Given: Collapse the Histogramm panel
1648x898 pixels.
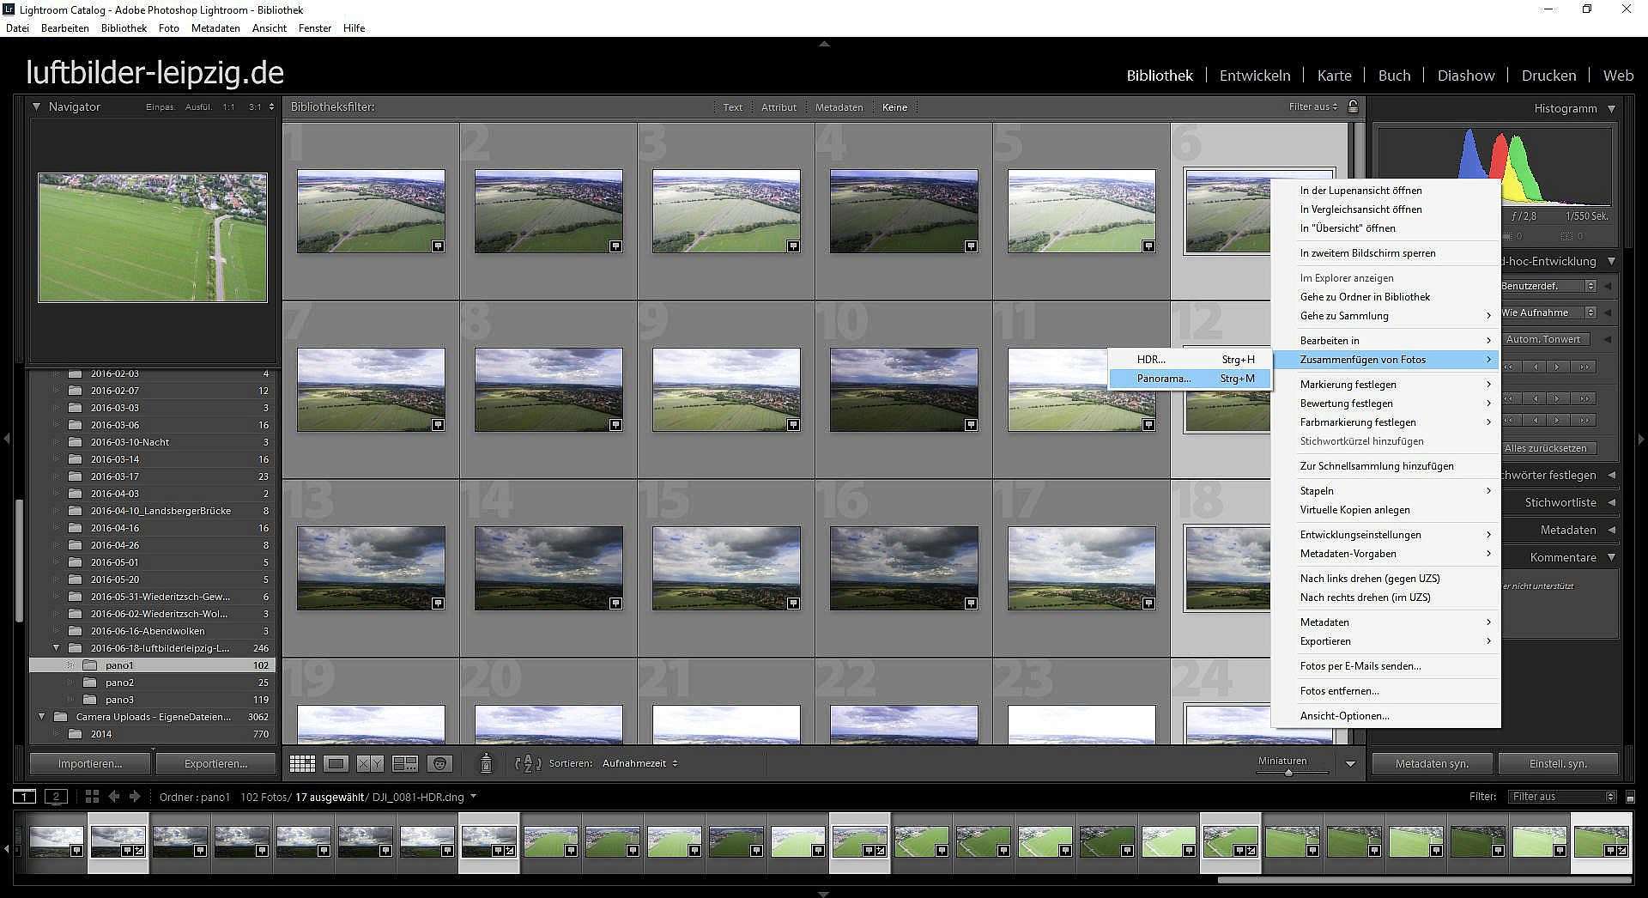Looking at the screenshot, I should pyautogui.click(x=1611, y=109).
